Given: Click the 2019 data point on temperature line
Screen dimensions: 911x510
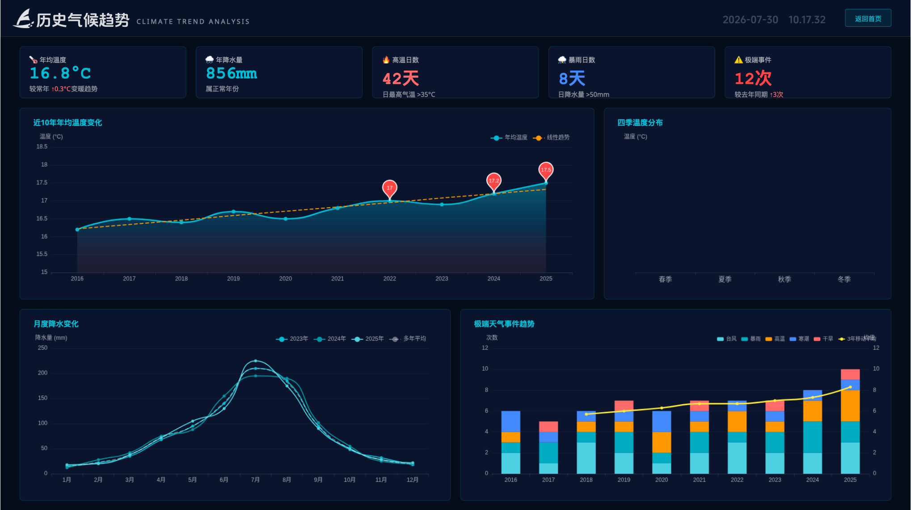Looking at the screenshot, I should 233,212.
